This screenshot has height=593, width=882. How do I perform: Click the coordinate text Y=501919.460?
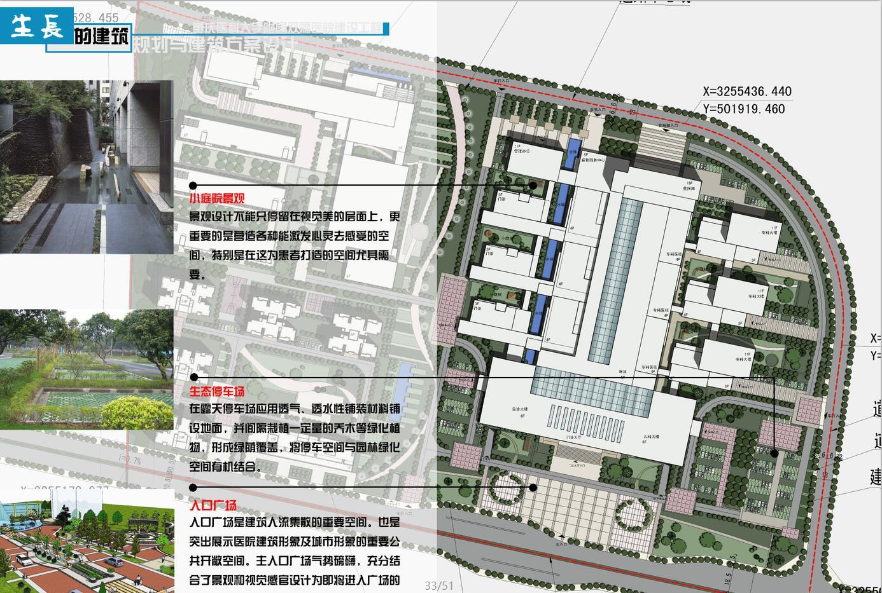pos(744,109)
